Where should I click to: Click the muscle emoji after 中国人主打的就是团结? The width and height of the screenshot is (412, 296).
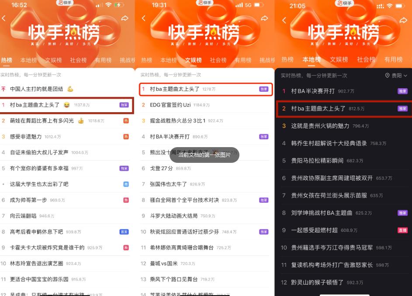pos(69,88)
